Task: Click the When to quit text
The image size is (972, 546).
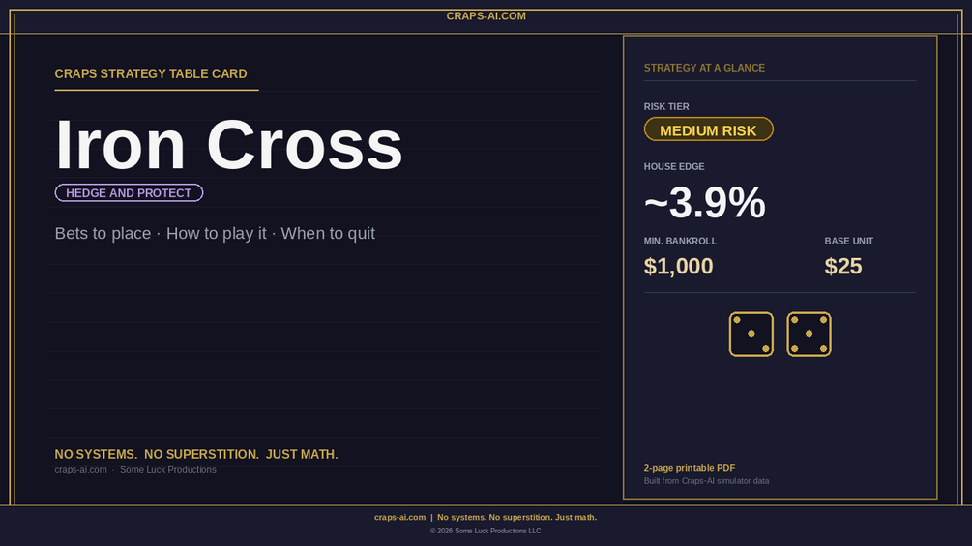Action: point(328,234)
